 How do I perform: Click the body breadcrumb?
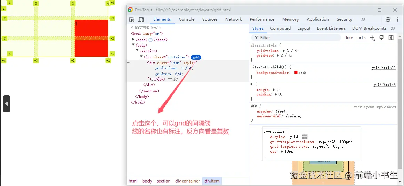tap(147, 181)
